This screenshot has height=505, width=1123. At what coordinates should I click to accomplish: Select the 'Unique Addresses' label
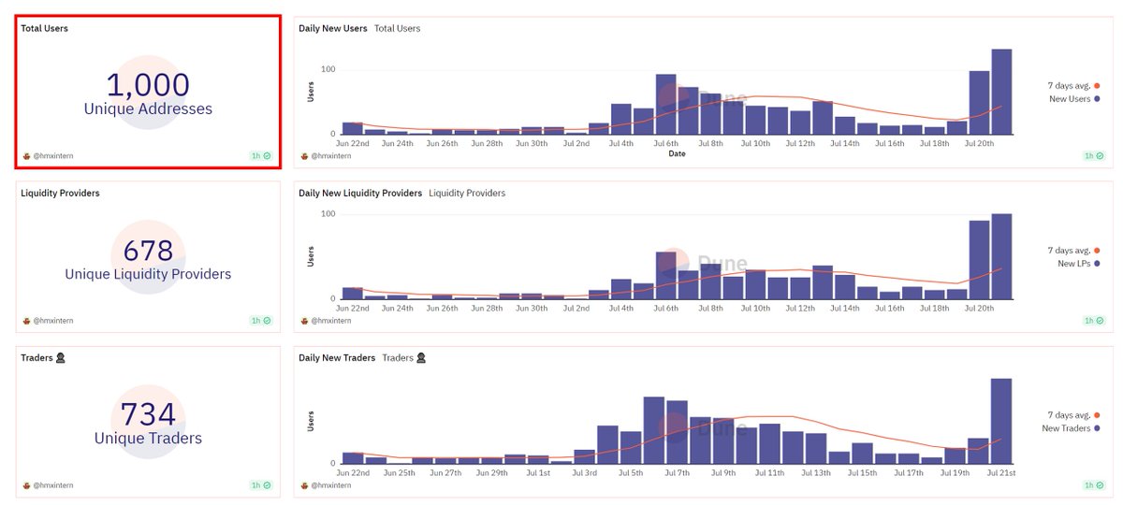point(148,109)
